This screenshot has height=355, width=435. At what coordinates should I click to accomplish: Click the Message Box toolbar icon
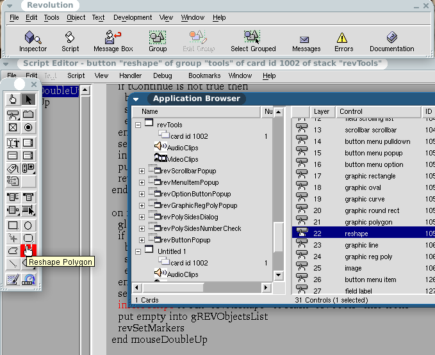tap(113, 41)
